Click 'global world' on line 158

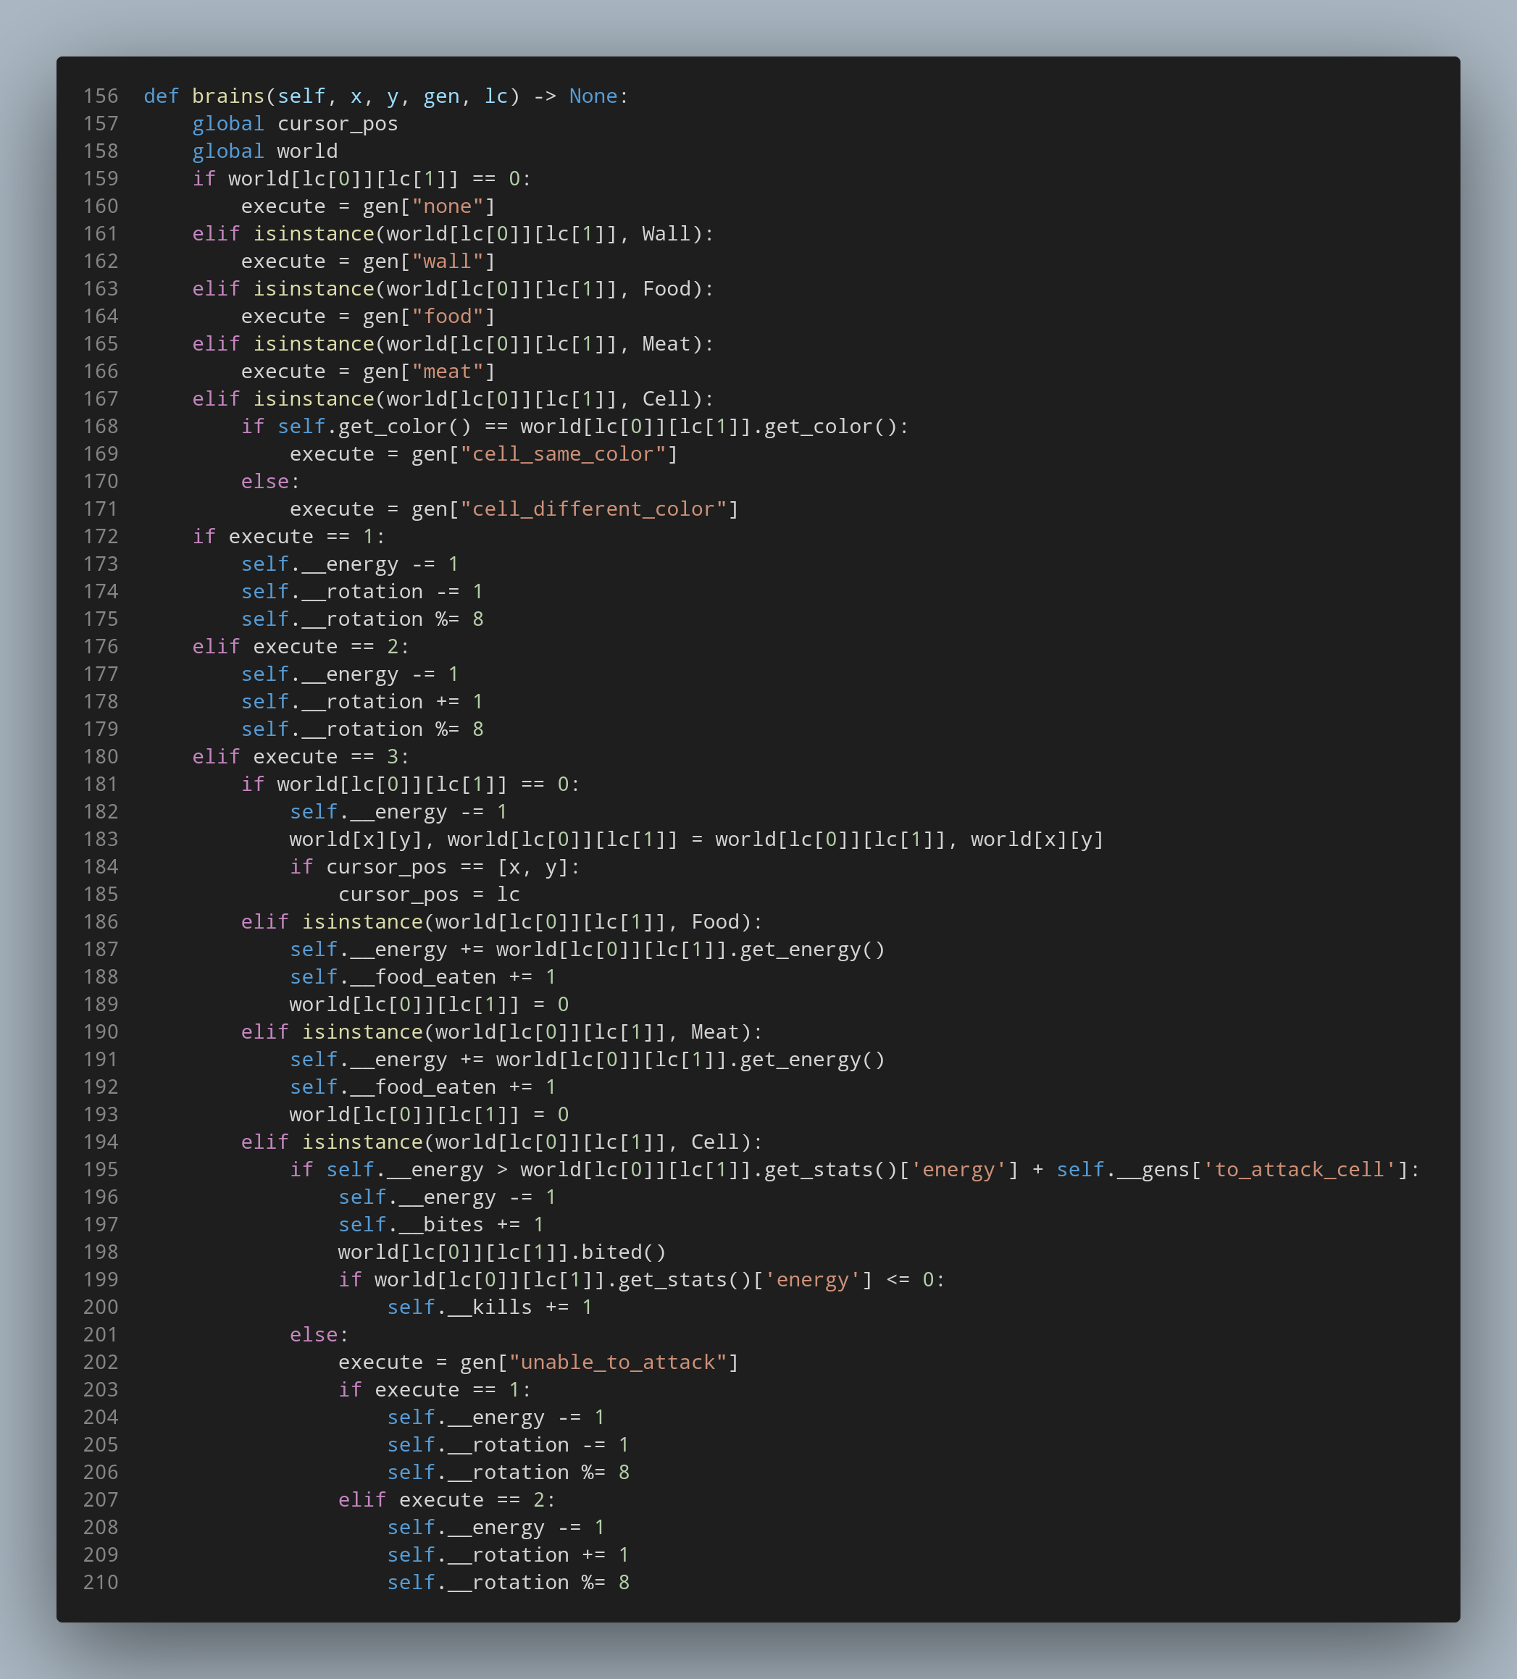[x=265, y=151]
